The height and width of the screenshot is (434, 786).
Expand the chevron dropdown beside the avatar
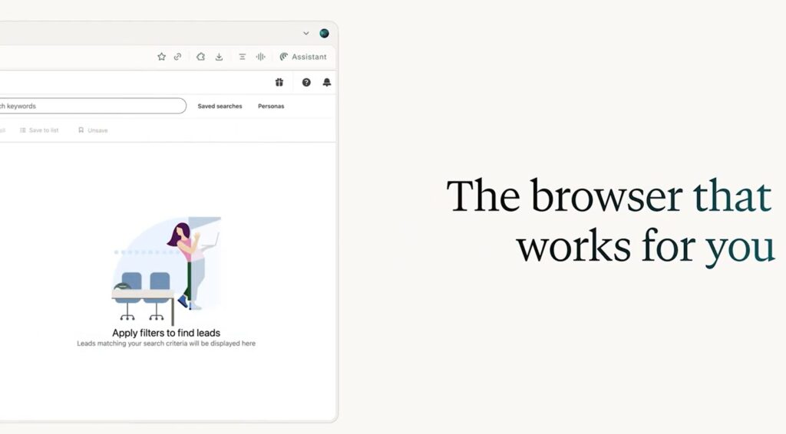pyautogui.click(x=305, y=33)
